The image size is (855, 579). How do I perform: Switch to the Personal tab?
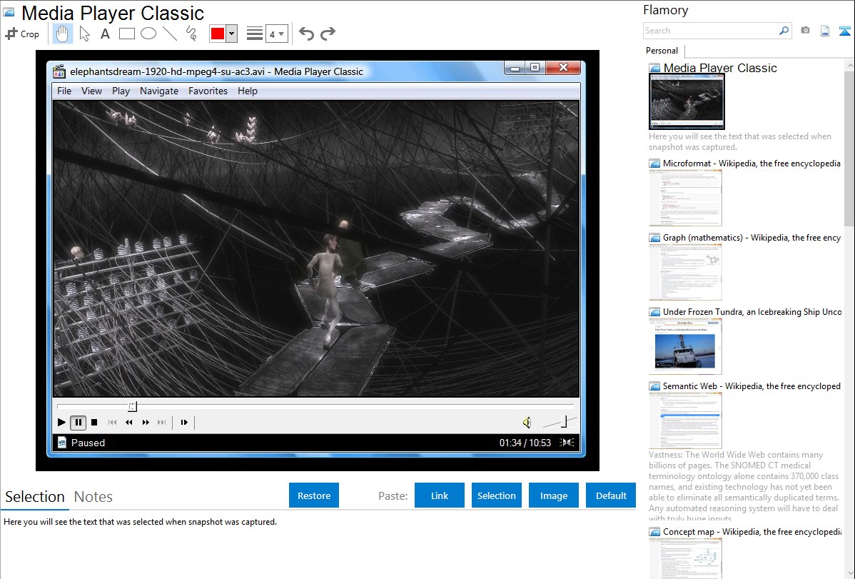[x=662, y=50]
